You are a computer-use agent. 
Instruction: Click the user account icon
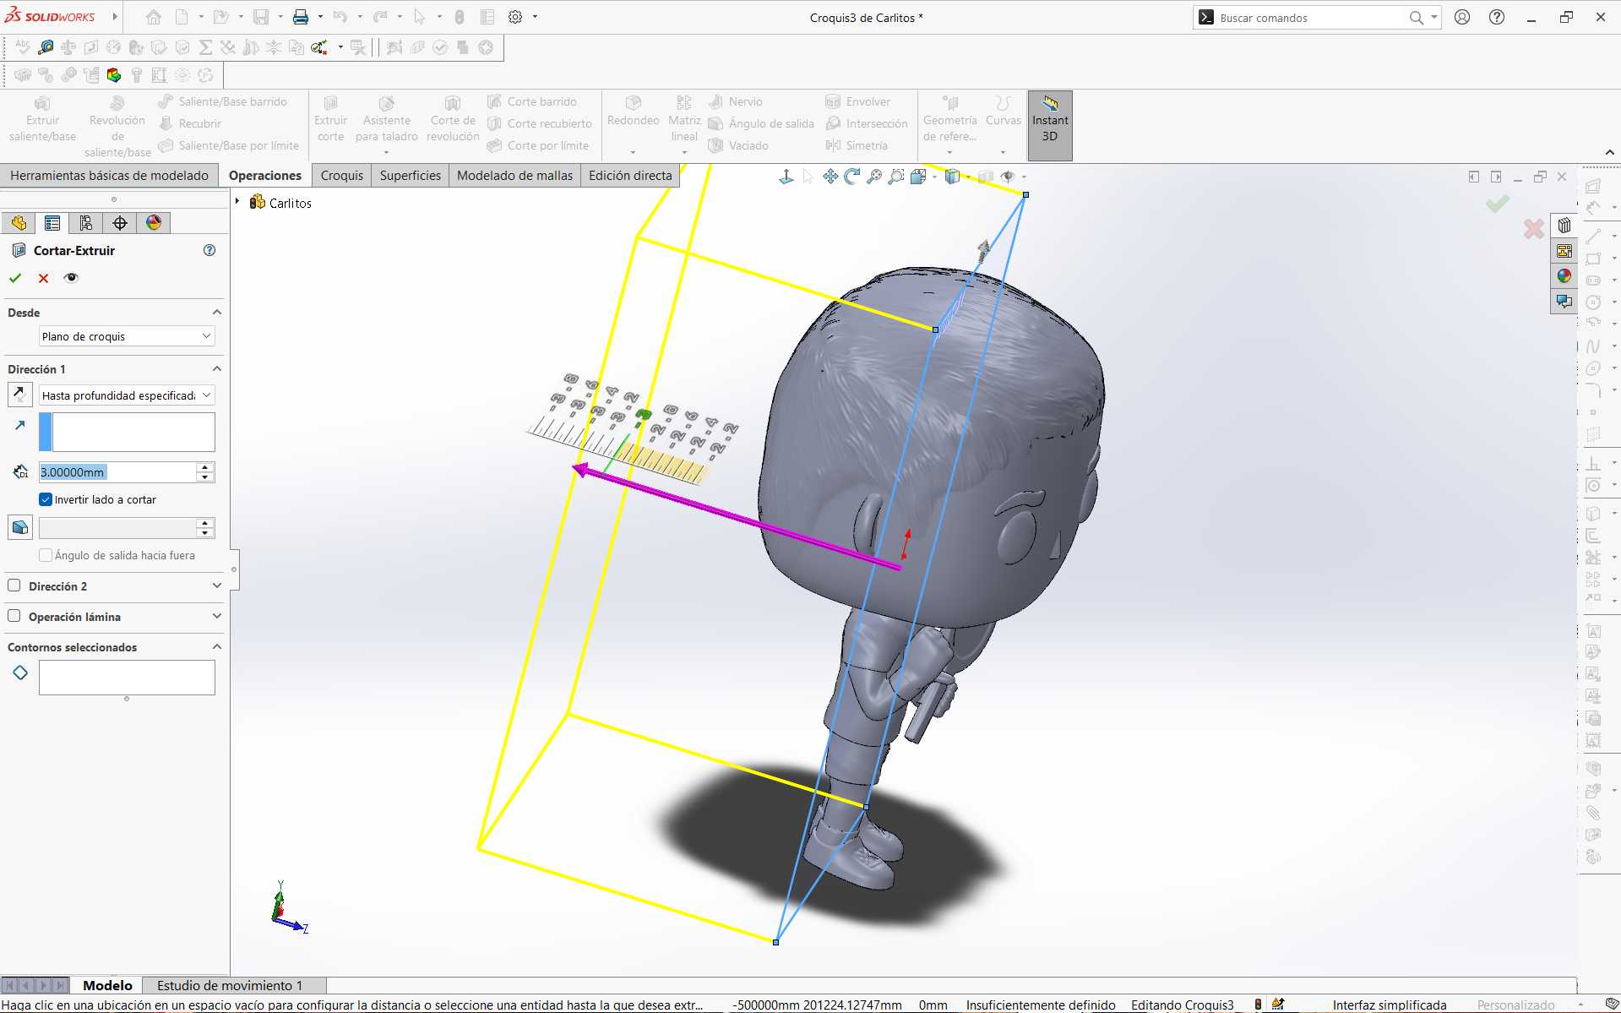pos(1462,17)
